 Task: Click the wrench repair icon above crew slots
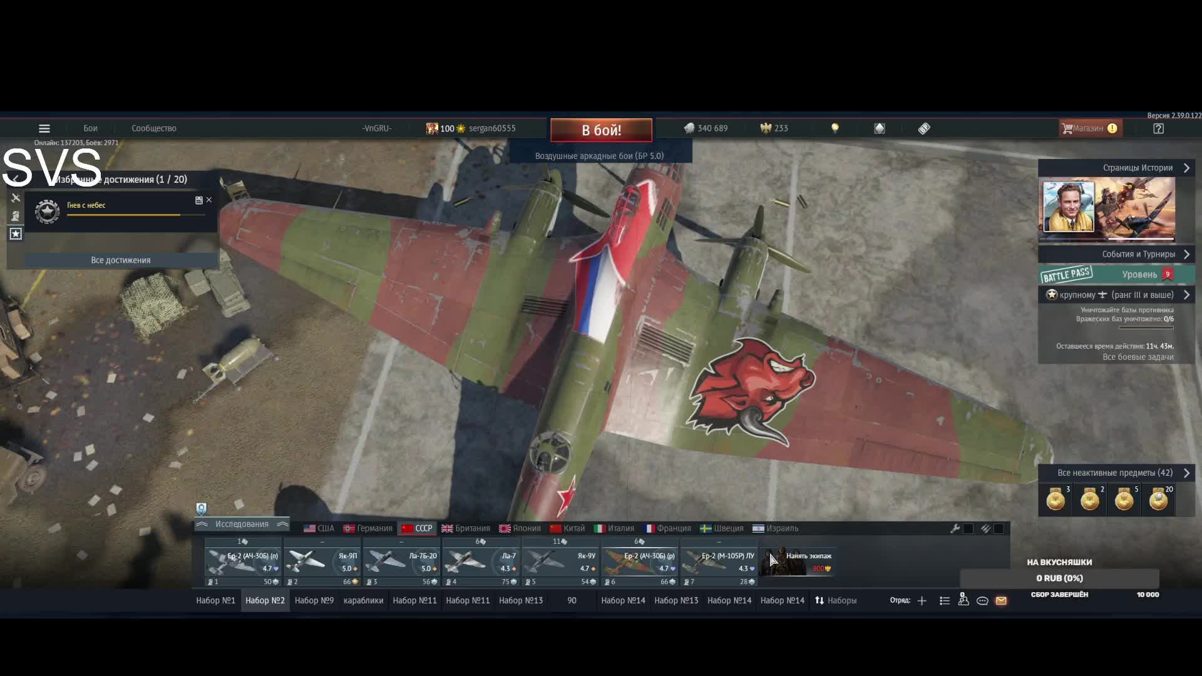pyautogui.click(x=955, y=529)
